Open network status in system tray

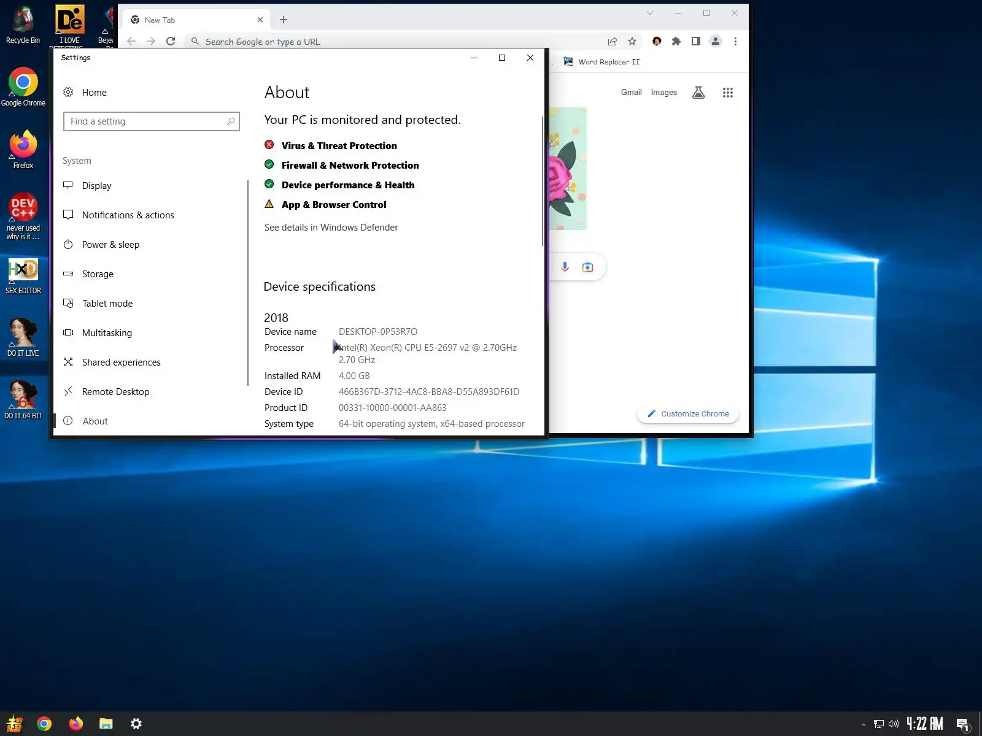(879, 724)
